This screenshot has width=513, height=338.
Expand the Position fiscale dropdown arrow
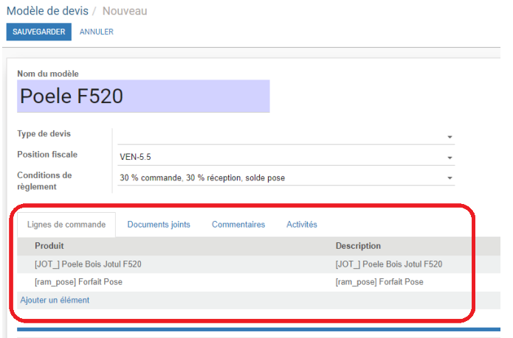(x=450, y=158)
